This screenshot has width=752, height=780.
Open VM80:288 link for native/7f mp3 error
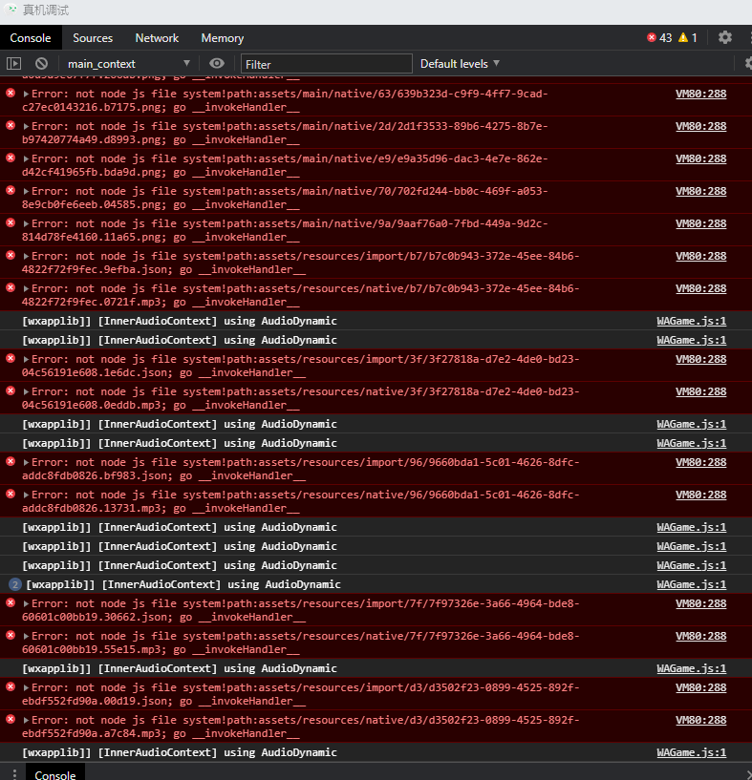(700, 636)
